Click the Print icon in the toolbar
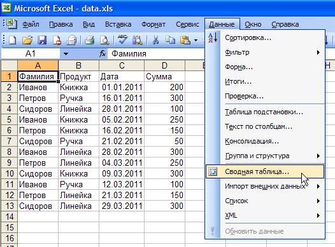The image size is (335, 247). click(90, 40)
